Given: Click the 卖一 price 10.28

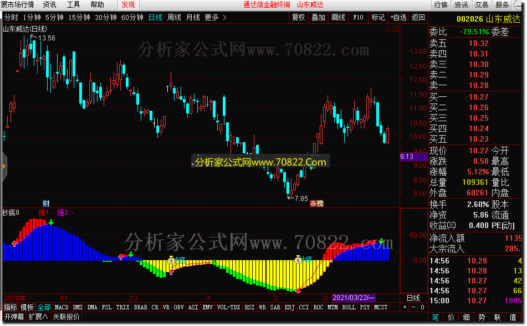Looking at the screenshot, I should [x=479, y=85].
